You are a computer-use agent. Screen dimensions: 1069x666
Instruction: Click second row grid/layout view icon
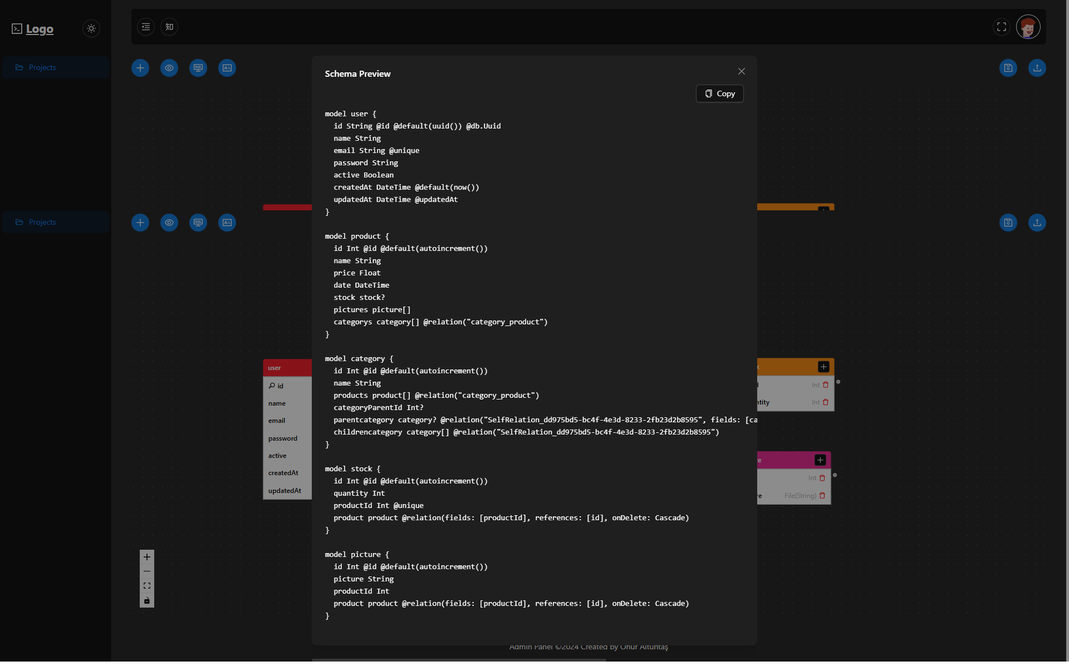227,222
